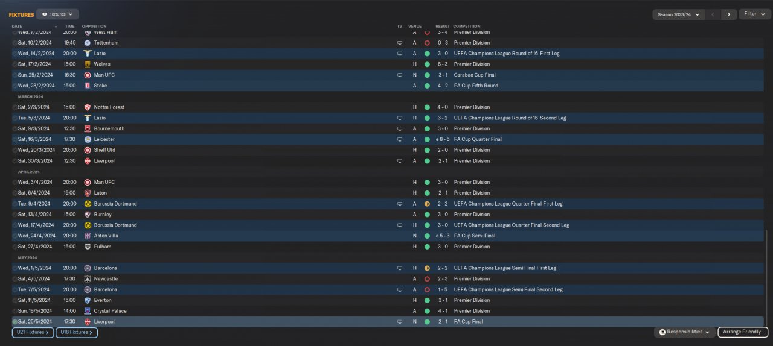
Task: Click the green win indicator for Crystal Palace
Action: pos(427,311)
